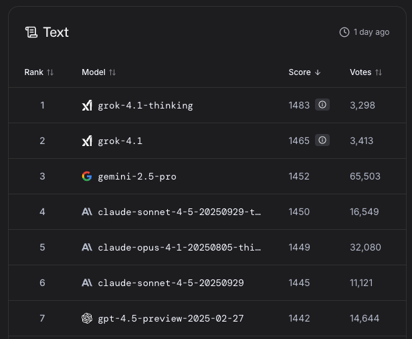Click rank number 1 in the grok-4.1-thinking row

[x=42, y=105]
